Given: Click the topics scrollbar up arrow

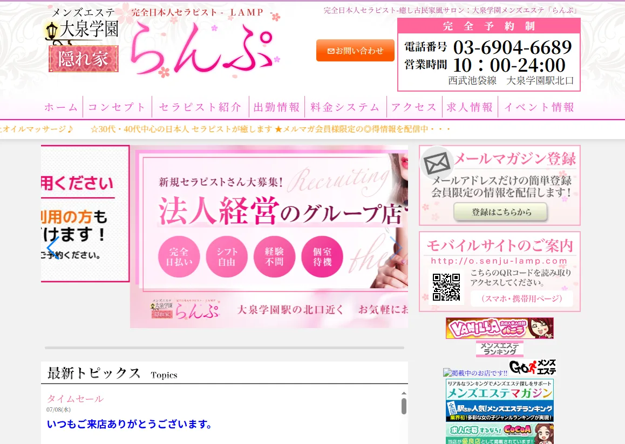Looking at the screenshot, I should (404, 393).
